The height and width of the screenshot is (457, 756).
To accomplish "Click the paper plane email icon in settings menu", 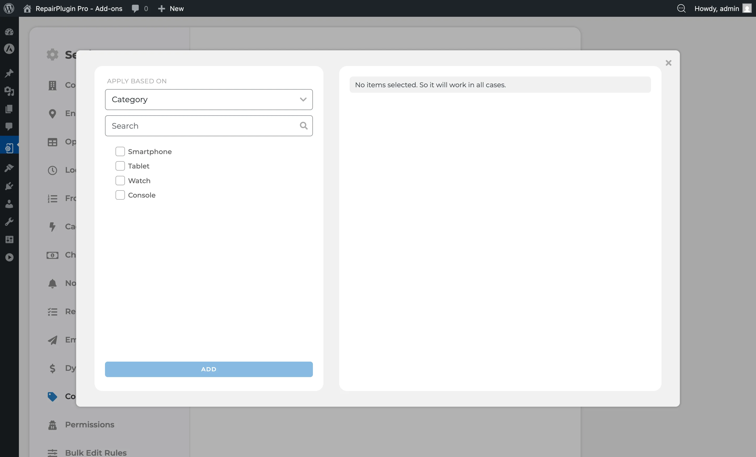I will tap(52, 340).
